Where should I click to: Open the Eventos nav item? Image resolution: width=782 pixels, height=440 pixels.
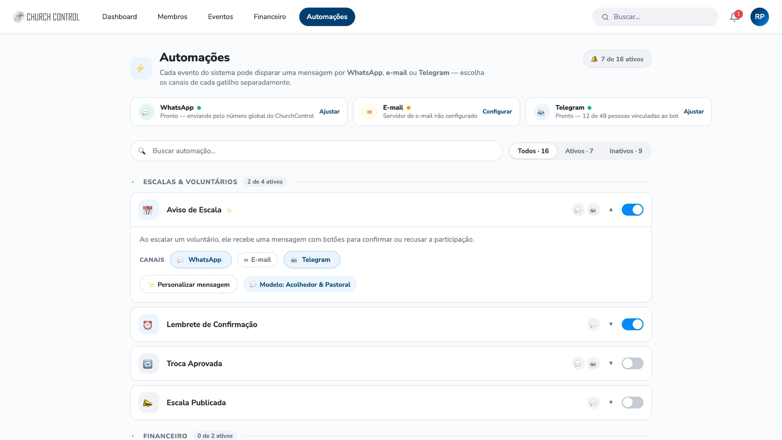221,17
